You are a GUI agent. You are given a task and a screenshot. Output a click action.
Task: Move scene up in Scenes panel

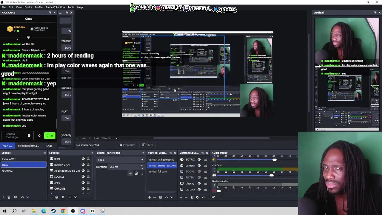(x=22, y=197)
